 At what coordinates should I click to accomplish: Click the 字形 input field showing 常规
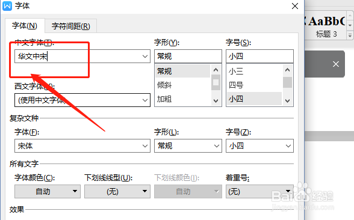[x=188, y=56]
